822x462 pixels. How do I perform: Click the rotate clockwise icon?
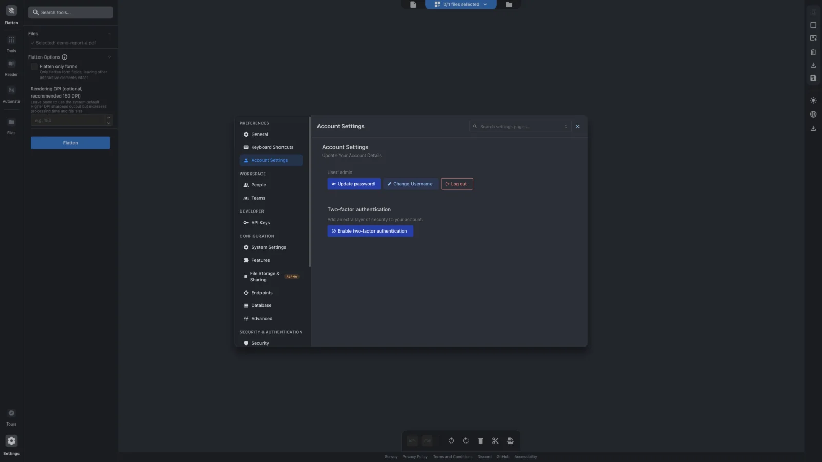(x=466, y=440)
